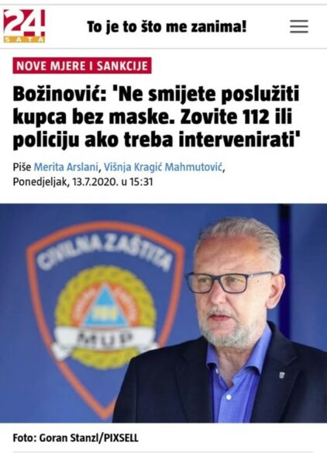Click the yellow SATA strip under logo
This screenshot has height=453, width=327.
click(x=24, y=40)
